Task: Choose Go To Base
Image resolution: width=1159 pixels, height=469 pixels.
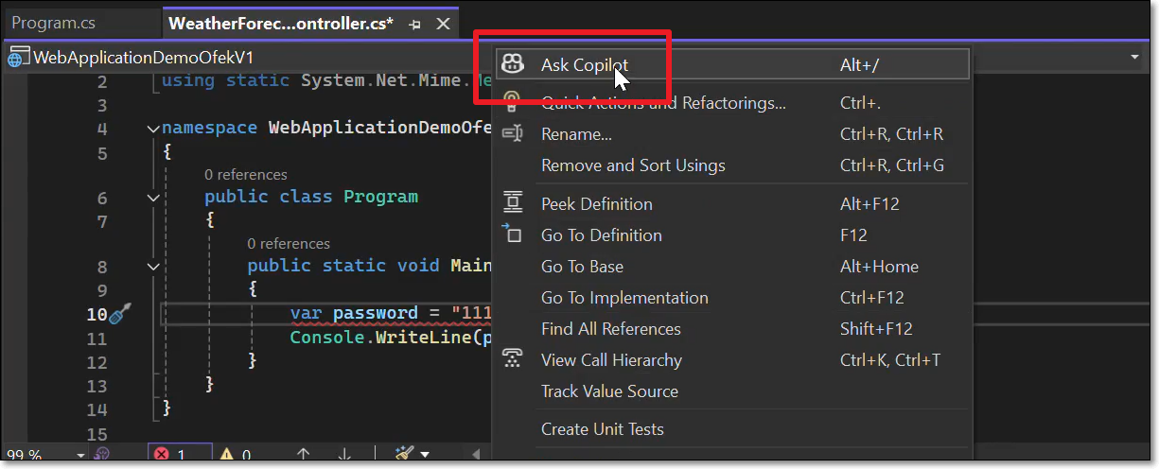Action: 733,266
